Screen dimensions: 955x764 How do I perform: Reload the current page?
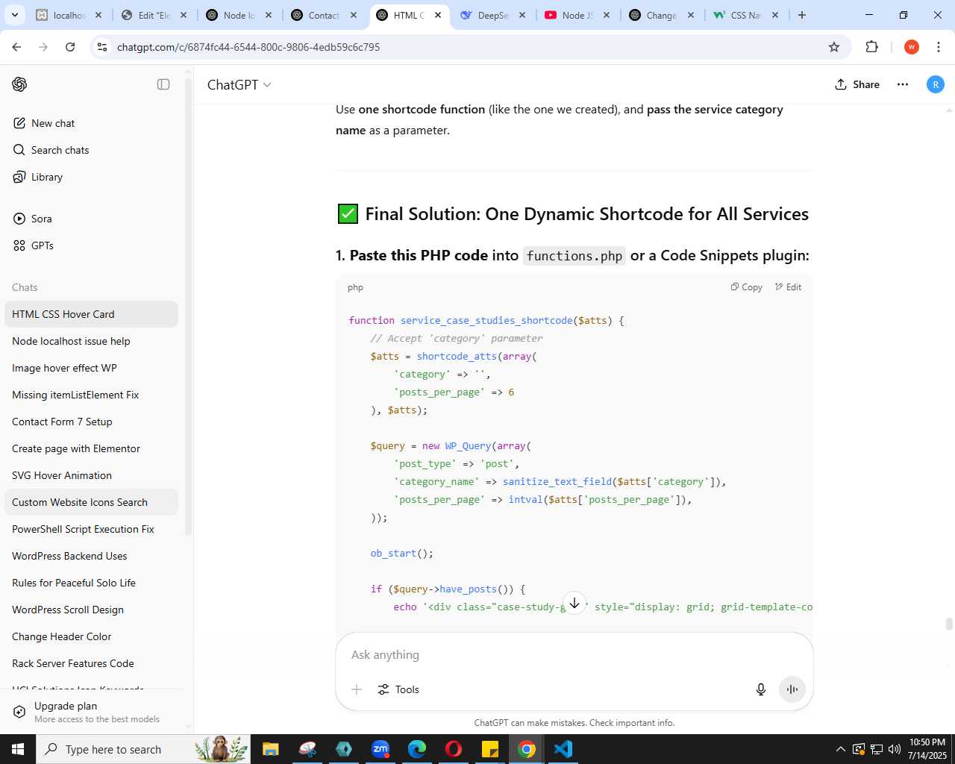pyautogui.click(x=70, y=47)
